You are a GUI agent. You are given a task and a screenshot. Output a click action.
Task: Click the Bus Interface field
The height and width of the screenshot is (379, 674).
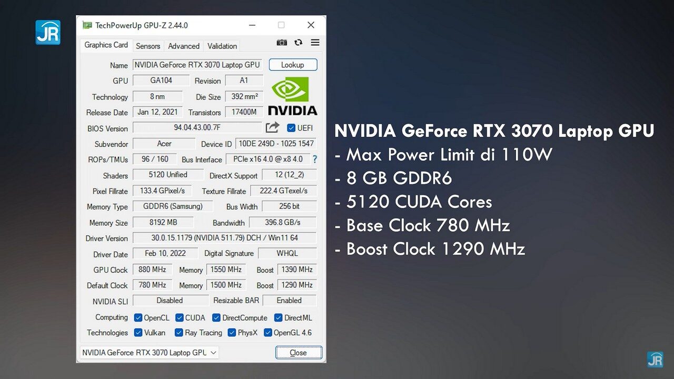tap(268, 159)
